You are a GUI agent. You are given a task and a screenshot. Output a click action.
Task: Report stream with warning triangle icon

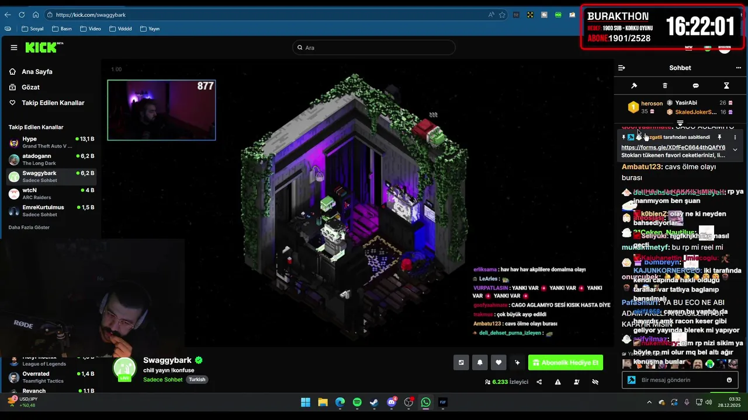pos(557,382)
